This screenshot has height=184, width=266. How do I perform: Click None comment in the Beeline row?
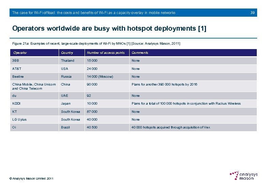pos(135,77)
